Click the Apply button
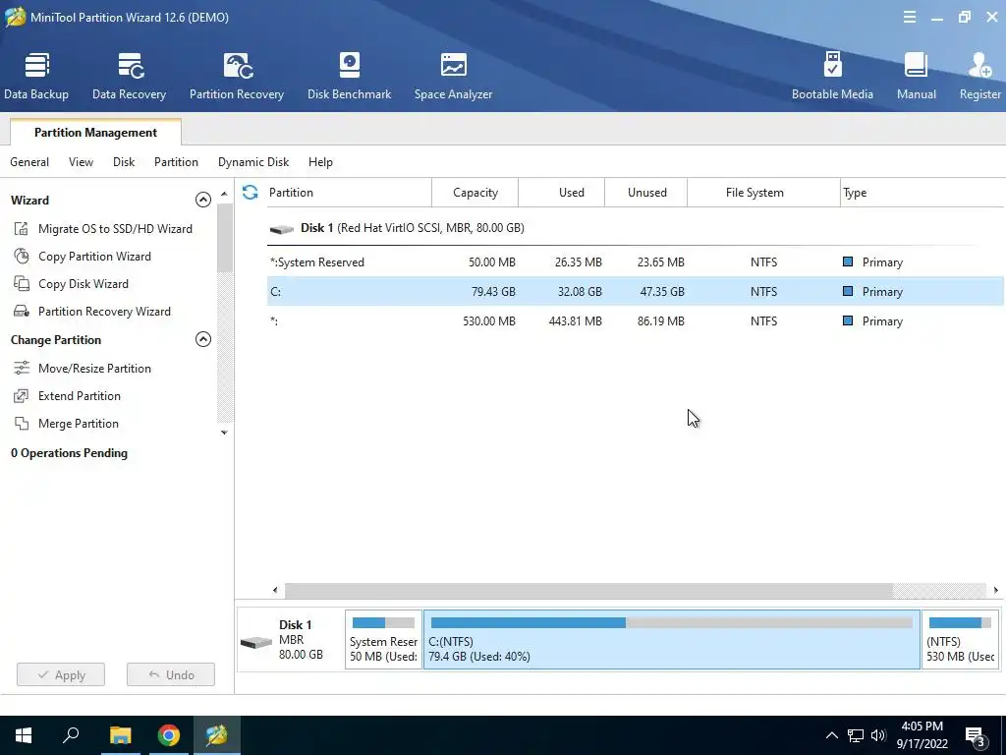Image resolution: width=1006 pixels, height=755 pixels. click(x=61, y=674)
